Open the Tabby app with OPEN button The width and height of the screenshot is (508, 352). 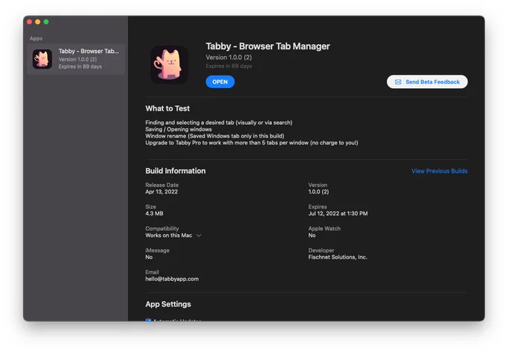coord(220,81)
